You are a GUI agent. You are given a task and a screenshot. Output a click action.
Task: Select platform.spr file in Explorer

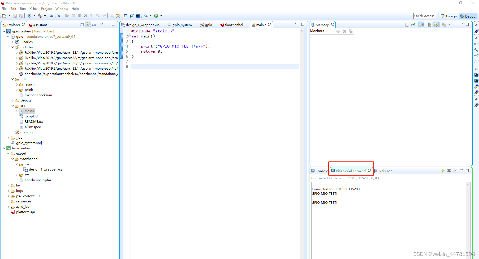point(25,212)
